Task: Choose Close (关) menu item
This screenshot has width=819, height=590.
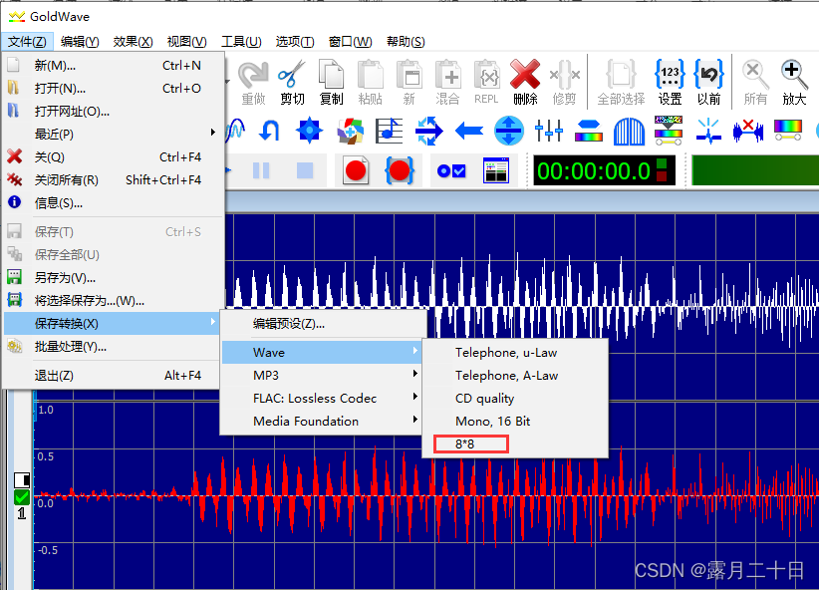Action: [x=113, y=156]
